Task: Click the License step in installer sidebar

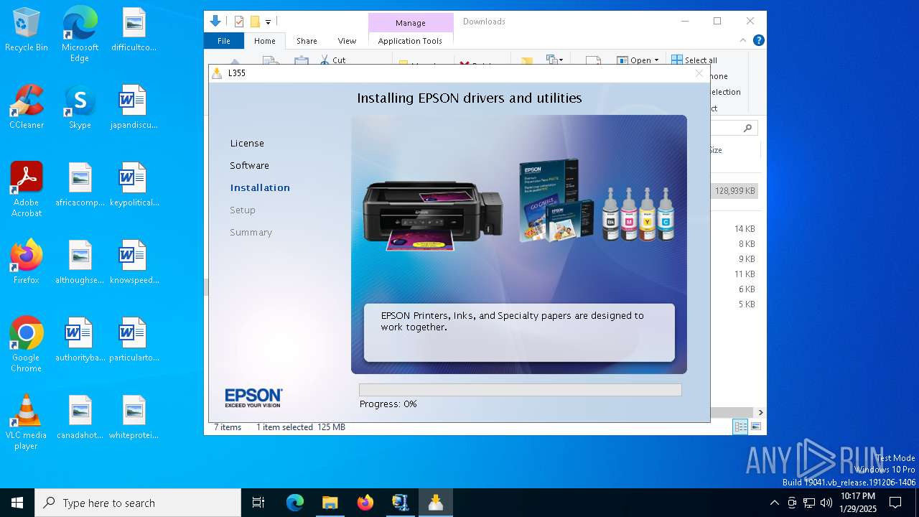Action: [247, 144]
